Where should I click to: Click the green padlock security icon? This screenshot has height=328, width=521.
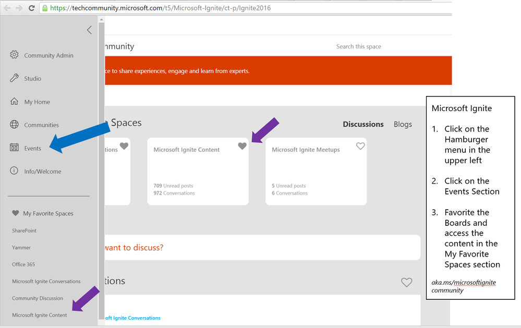pyautogui.click(x=45, y=8)
